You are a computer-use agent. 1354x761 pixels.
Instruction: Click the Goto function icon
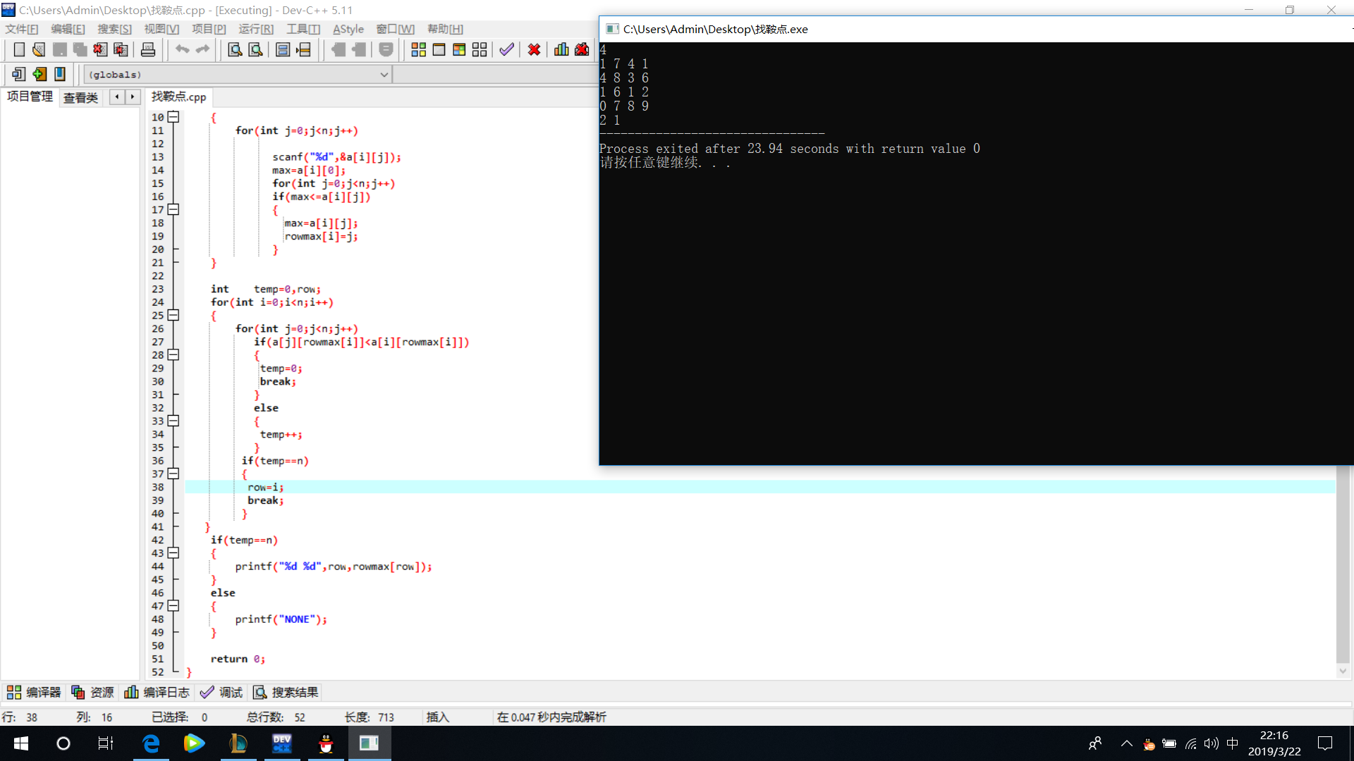[283, 49]
